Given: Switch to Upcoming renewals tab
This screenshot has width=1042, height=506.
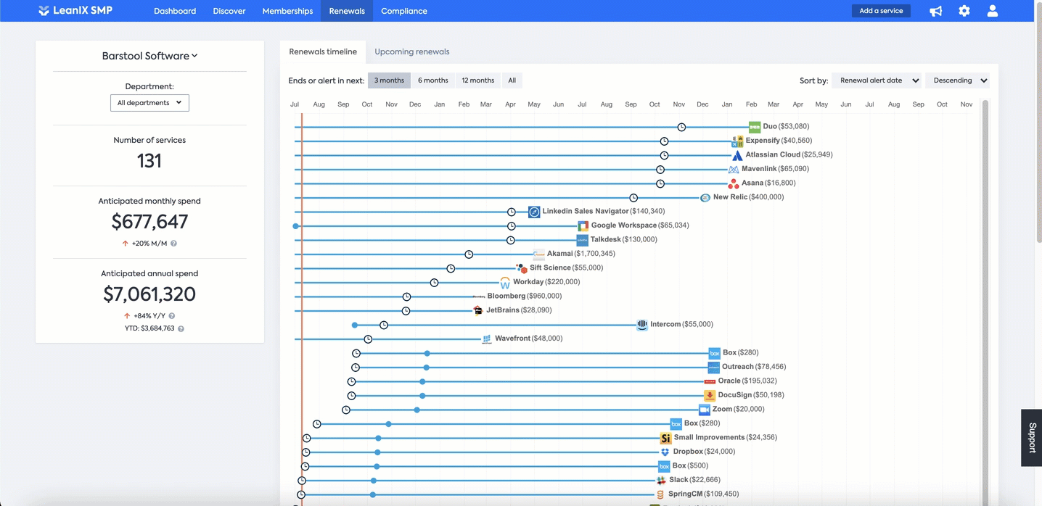Looking at the screenshot, I should [x=412, y=51].
